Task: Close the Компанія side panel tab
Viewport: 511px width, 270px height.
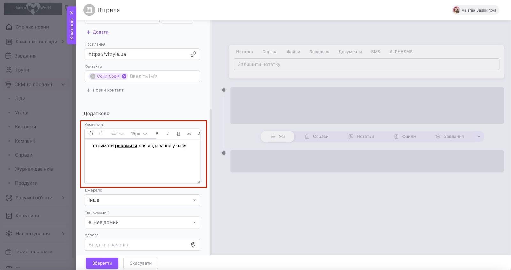Action: tap(72, 13)
